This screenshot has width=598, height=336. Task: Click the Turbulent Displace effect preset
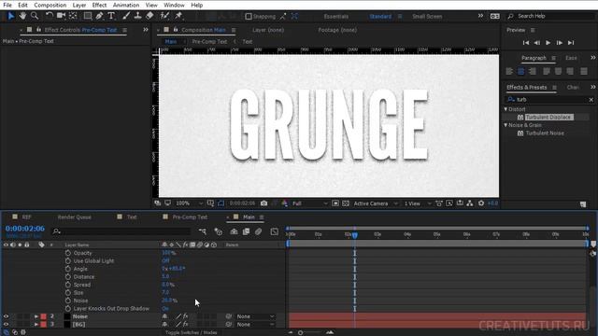pos(548,118)
